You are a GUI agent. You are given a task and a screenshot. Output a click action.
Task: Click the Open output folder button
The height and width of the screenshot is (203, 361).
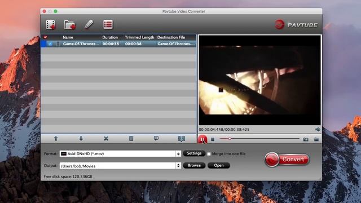[219, 165]
